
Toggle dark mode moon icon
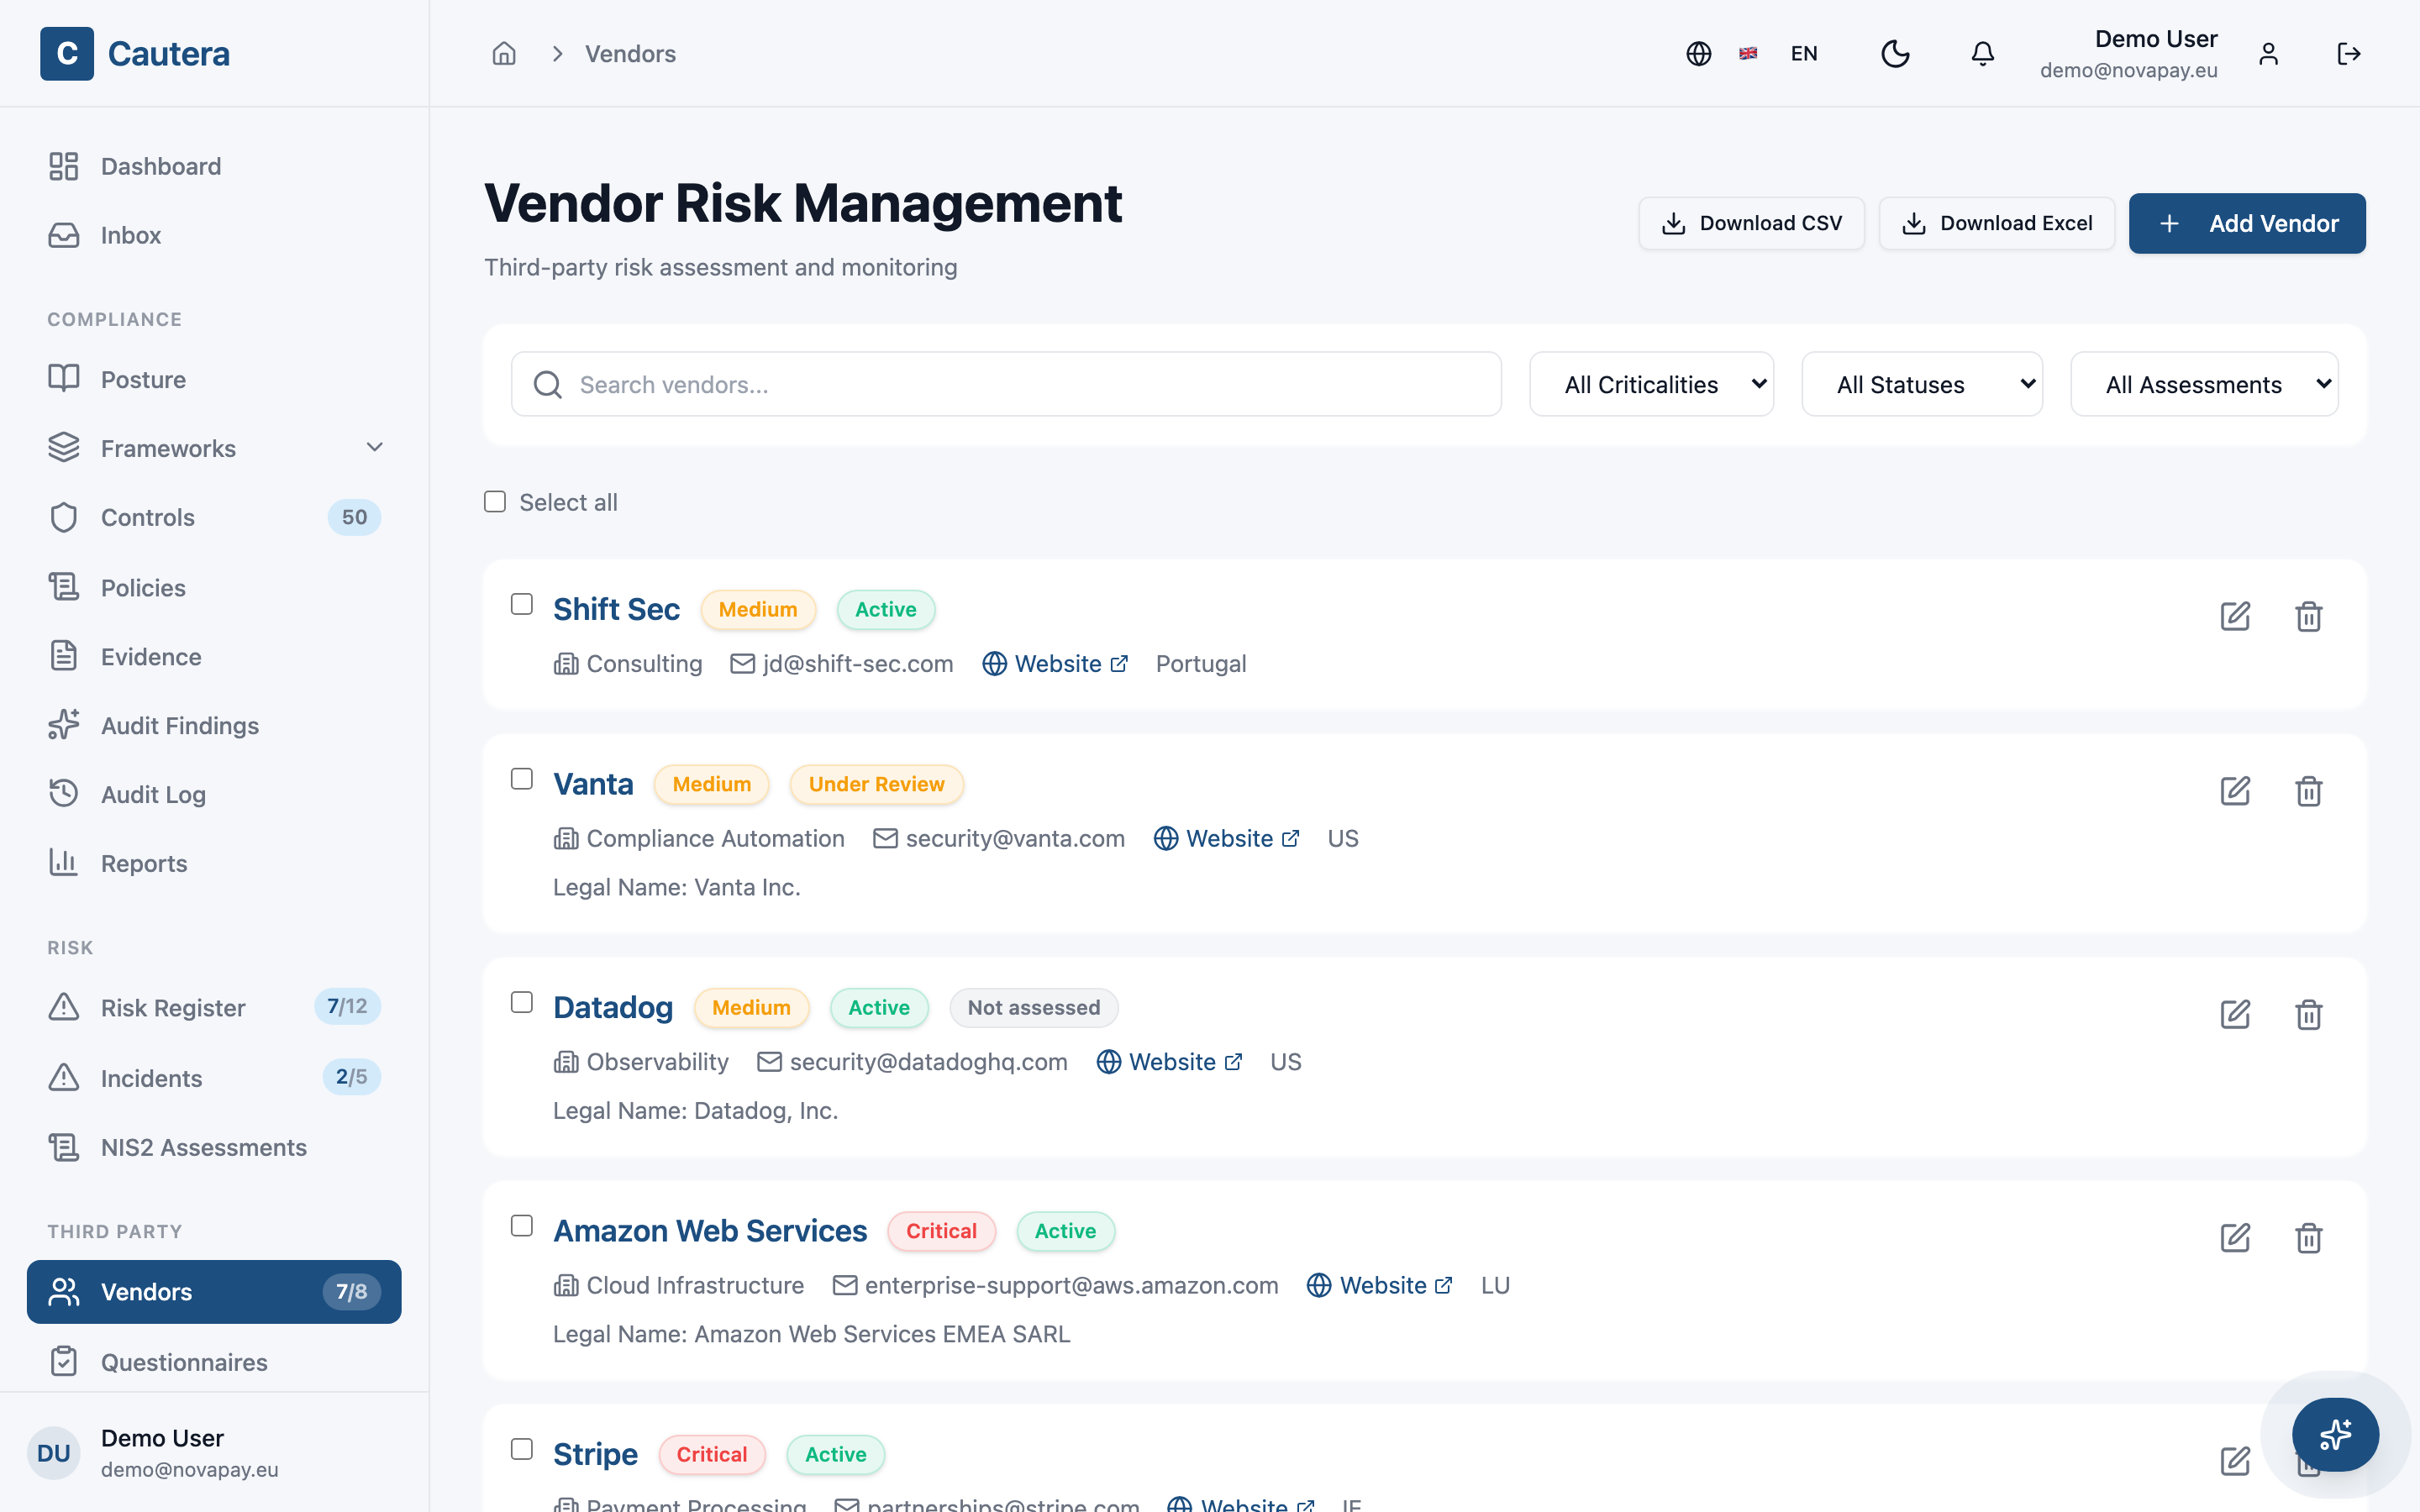(x=1895, y=54)
